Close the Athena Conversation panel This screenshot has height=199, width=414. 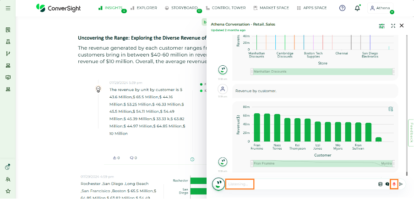point(402,26)
